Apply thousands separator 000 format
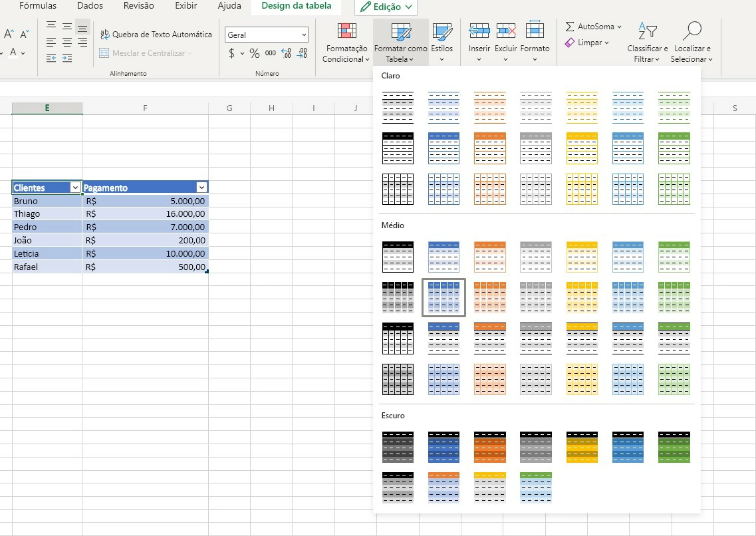Screen dimensions: 756x536 [271, 53]
